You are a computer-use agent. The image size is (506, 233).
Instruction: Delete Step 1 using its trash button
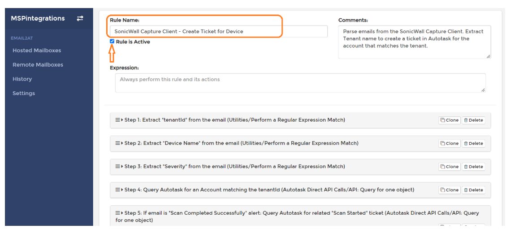473,120
